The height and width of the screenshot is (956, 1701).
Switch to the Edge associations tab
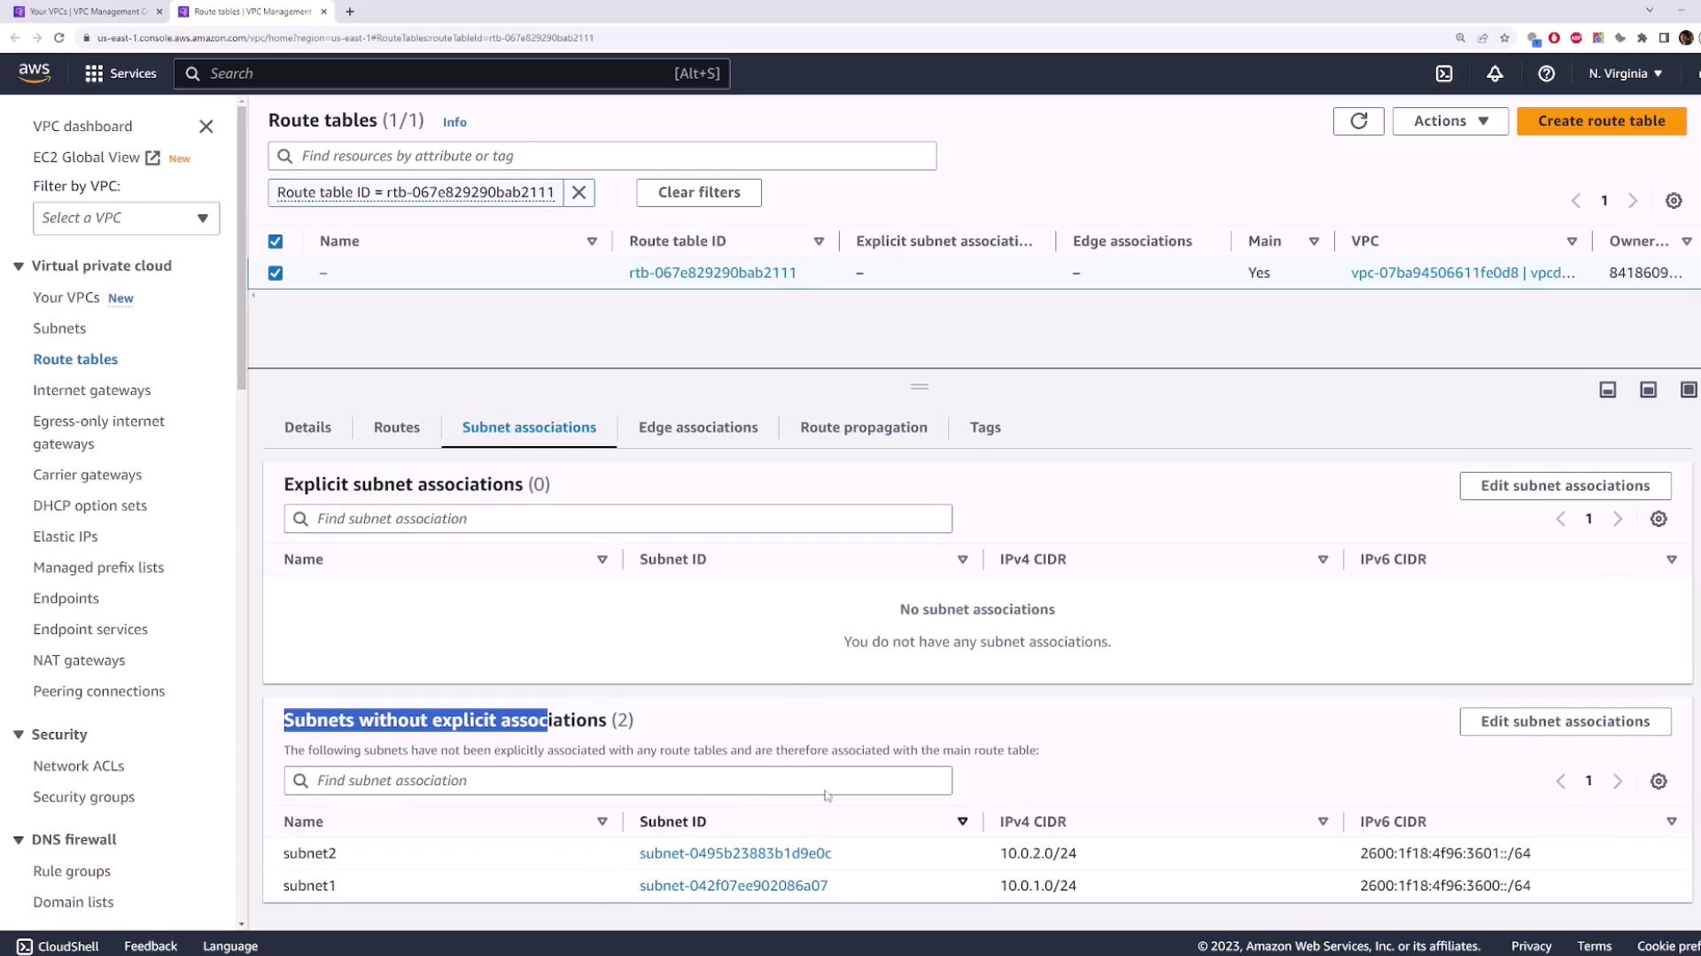pos(698,428)
